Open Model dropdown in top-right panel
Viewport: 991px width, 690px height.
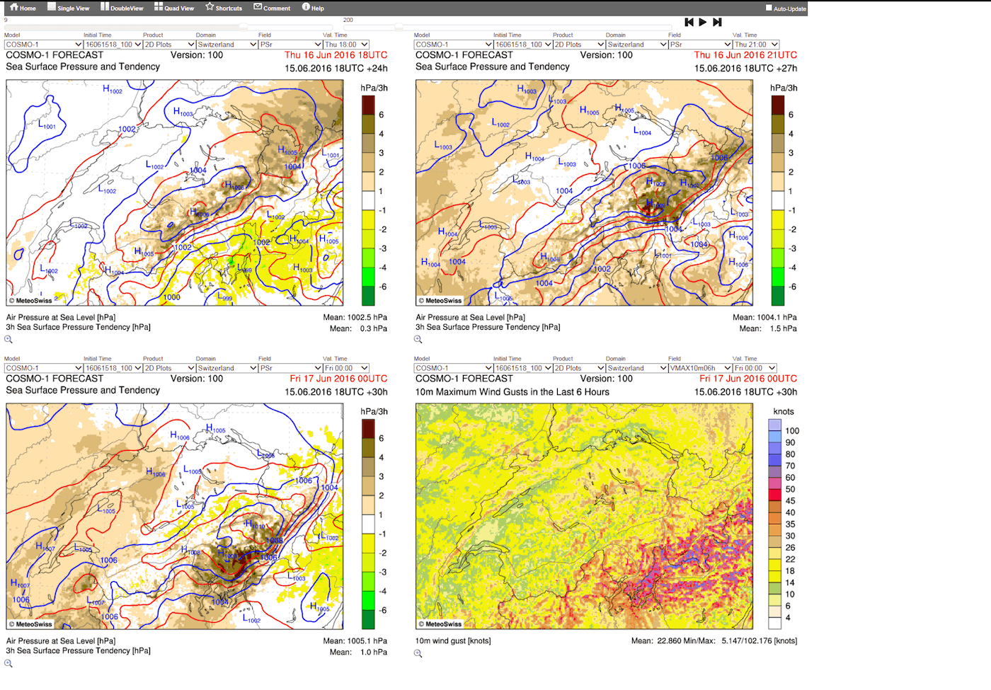453,45
